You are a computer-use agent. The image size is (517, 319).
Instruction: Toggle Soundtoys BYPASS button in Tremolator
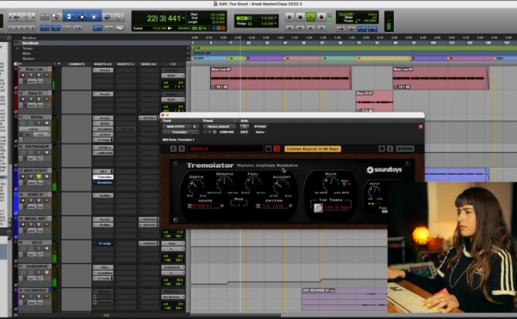click(405, 149)
